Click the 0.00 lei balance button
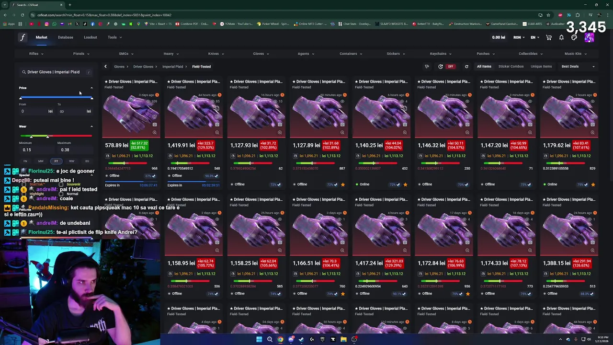Viewport: 613px width, 345px height. tap(499, 37)
